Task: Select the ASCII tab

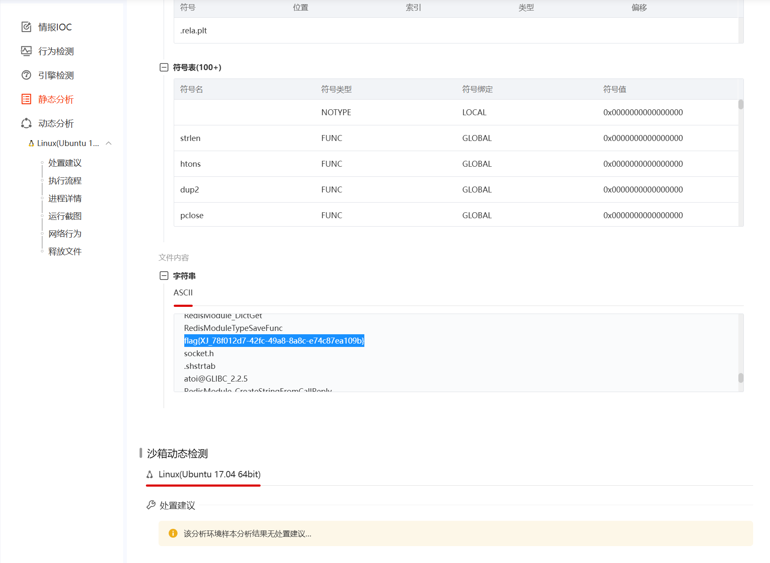Action: [x=183, y=293]
